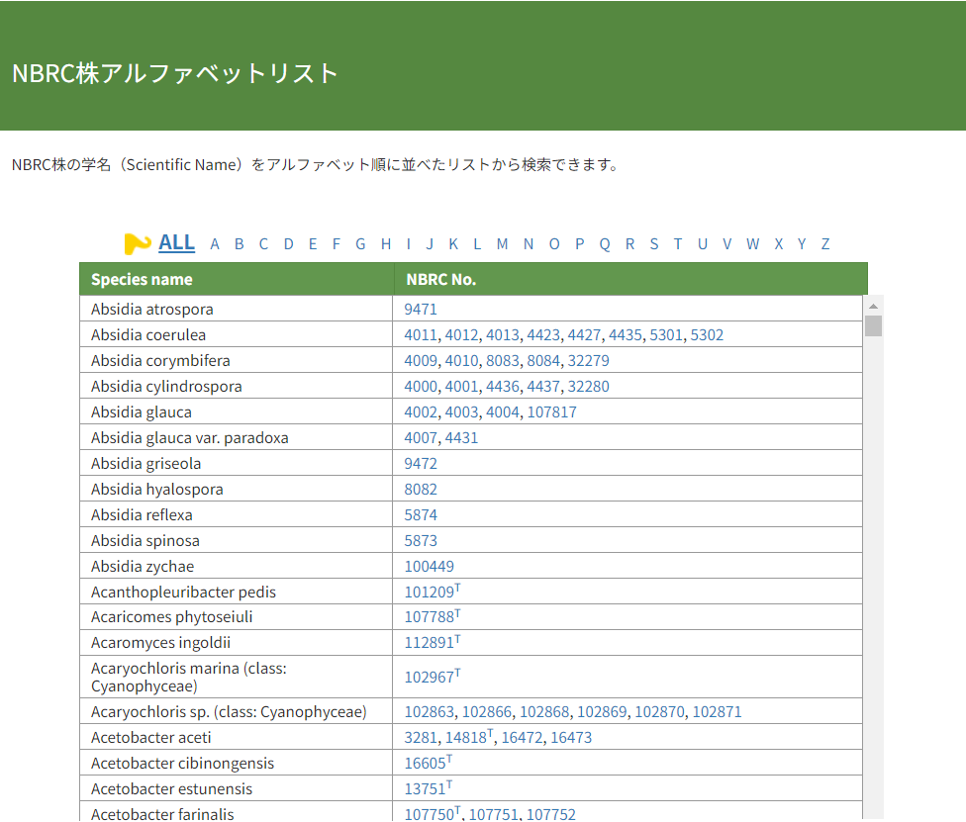Open the Q letter list
Screen dimensions: 966x822
click(605, 244)
